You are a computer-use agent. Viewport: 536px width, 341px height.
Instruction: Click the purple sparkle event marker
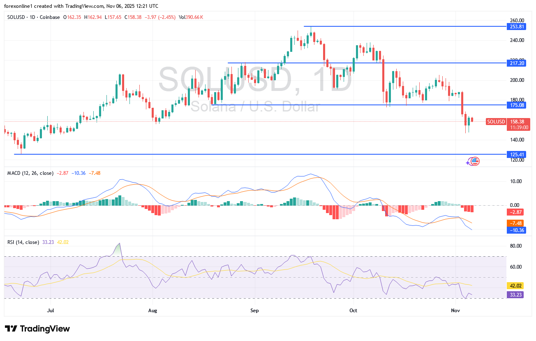pyautogui.click(x=469, y=163)
